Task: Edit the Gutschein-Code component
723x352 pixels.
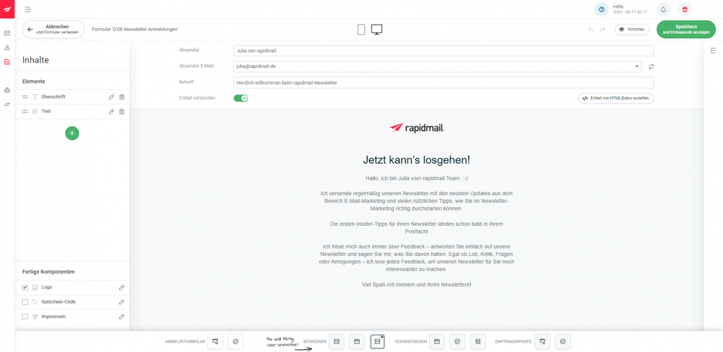Action: [x=122, y=302]
